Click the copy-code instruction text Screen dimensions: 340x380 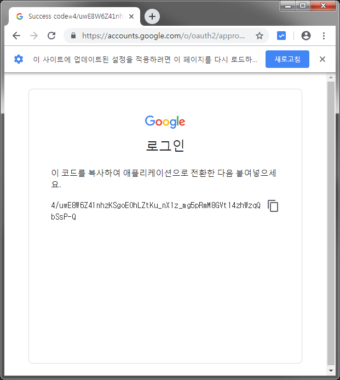click(164, 179)
